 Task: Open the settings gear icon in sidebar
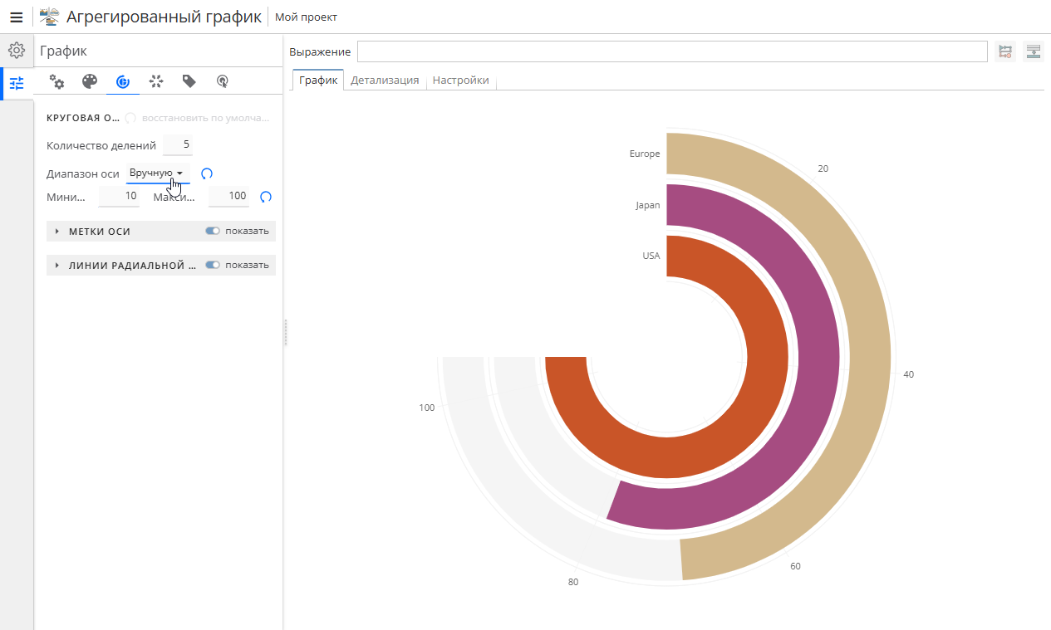(17, 50)
